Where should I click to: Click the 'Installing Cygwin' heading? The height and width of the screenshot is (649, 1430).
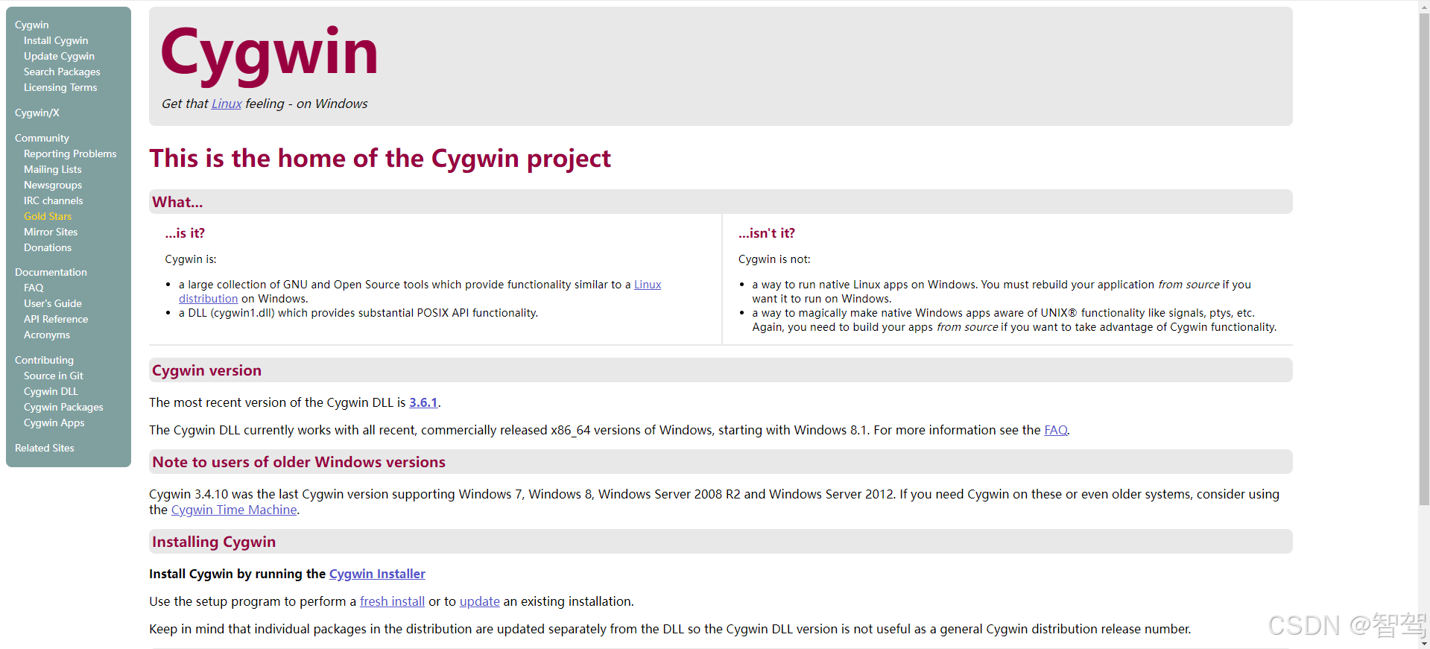pos(214,542)
